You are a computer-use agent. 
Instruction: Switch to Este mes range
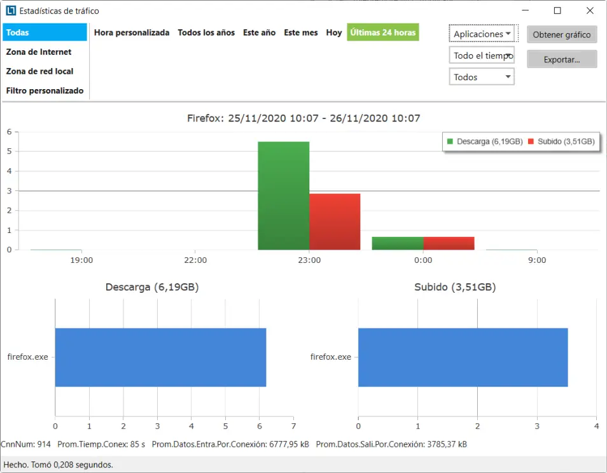click(x=301, y=32)
